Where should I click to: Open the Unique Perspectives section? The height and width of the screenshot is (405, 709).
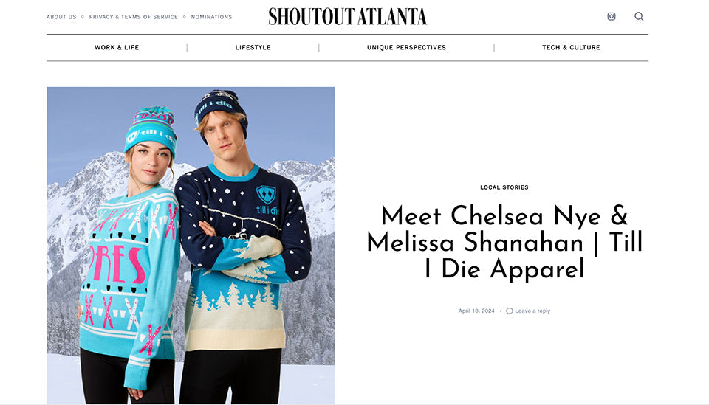(406, 48)
